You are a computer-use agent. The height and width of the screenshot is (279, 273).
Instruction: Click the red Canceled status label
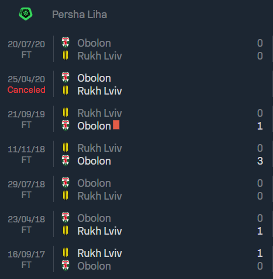click(26, 90)
